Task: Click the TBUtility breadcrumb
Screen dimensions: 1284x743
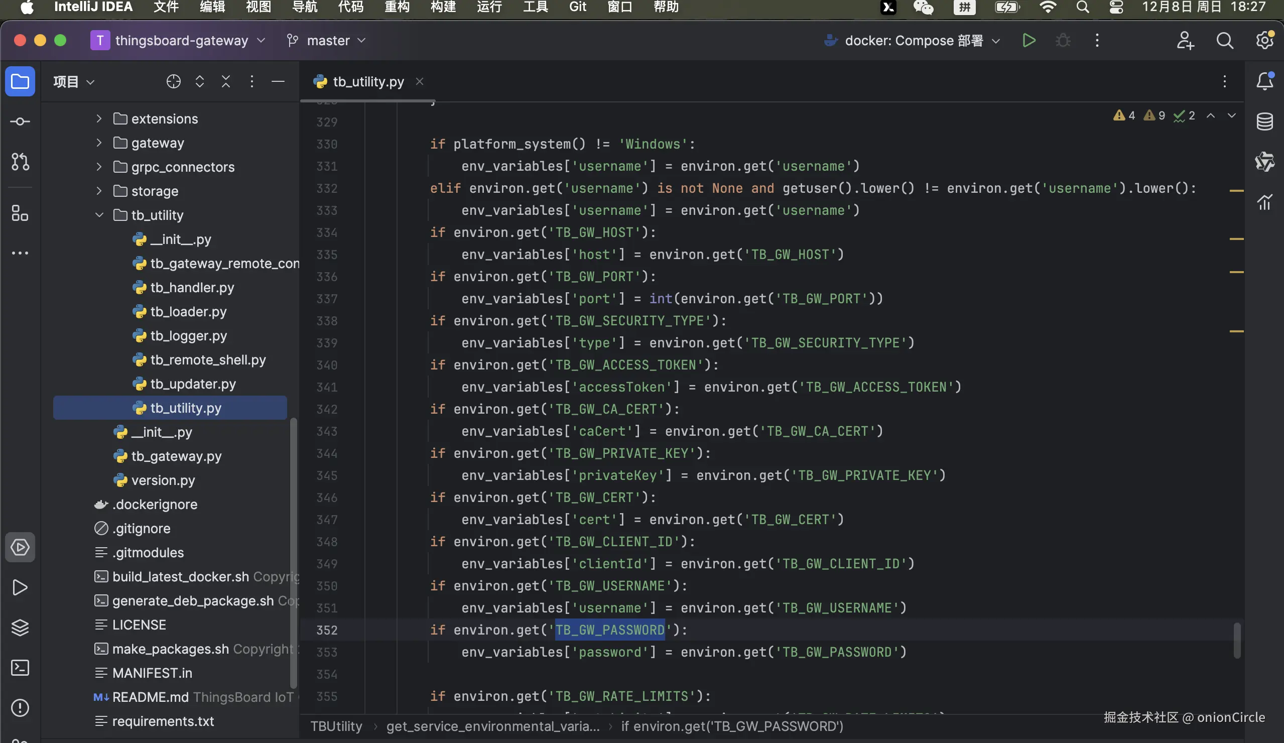Action: coord(336,726)
